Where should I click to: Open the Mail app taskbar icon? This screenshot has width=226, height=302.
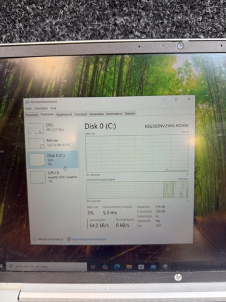point(153,267)
